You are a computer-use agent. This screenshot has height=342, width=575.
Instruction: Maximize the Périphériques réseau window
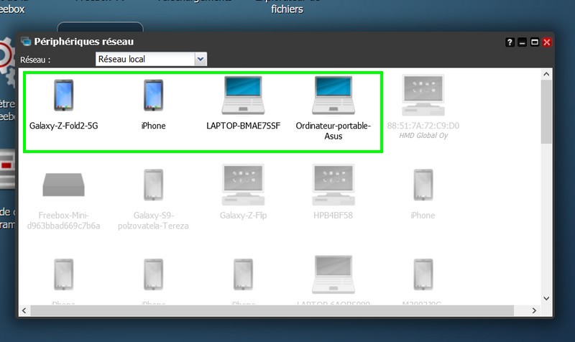click(x=535, y=42)
